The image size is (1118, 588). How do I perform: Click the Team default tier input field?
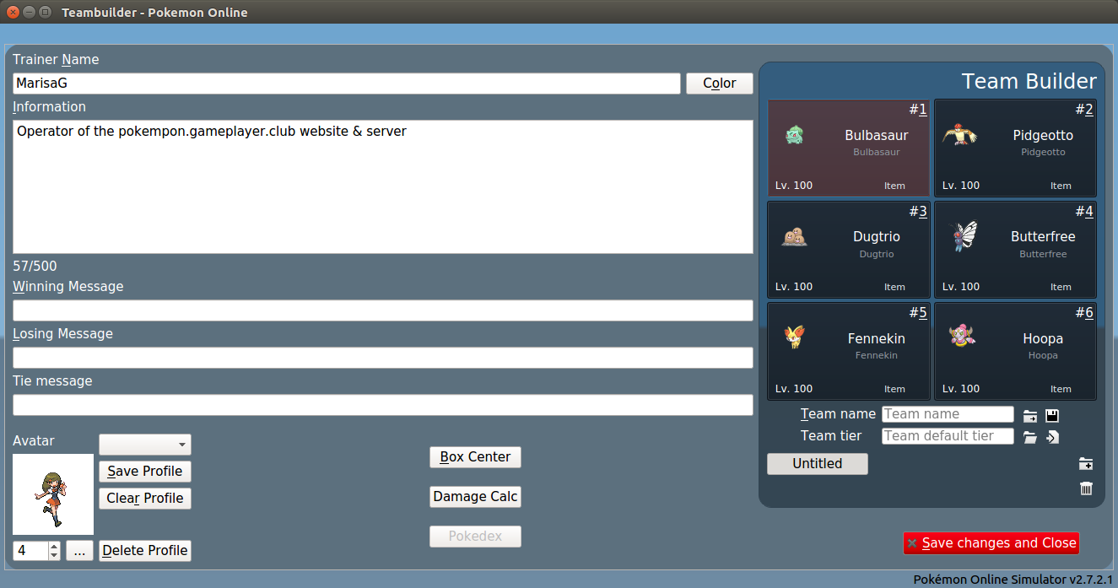click(x=948, y=436)
